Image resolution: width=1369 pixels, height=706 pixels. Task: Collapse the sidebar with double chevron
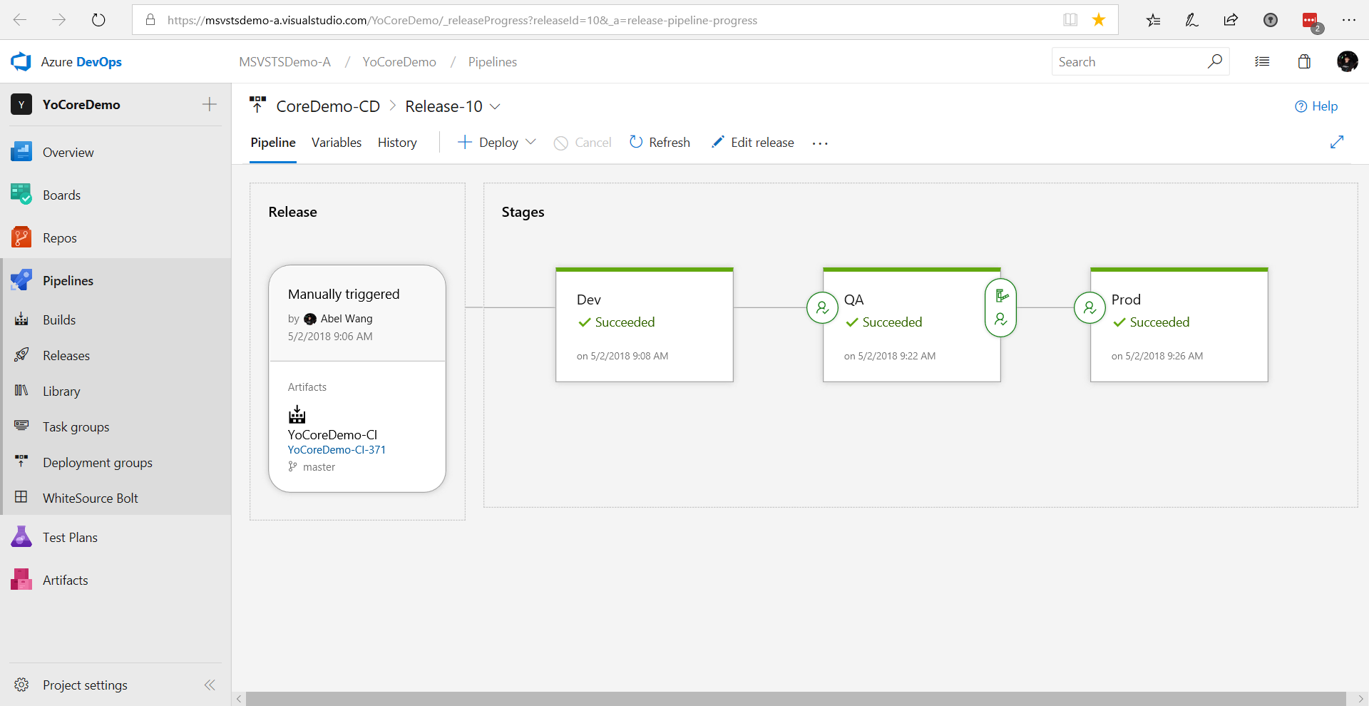tap(210, 685)
